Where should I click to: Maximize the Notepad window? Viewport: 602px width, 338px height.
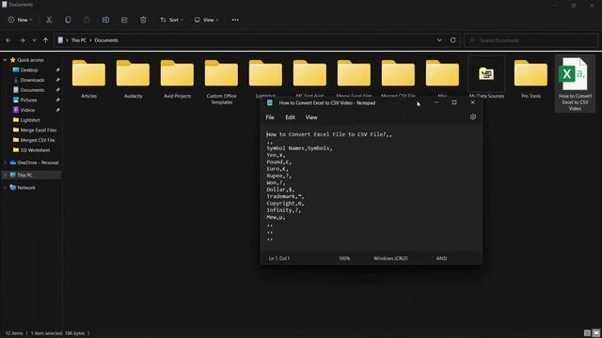454,102
